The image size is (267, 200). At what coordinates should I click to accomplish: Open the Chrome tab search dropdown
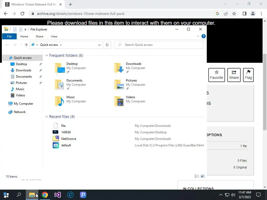click(225, 4)
